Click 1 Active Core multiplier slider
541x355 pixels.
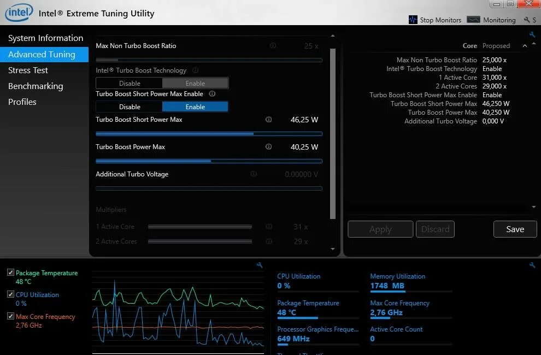pyautogui.click(x=200, y=227)
